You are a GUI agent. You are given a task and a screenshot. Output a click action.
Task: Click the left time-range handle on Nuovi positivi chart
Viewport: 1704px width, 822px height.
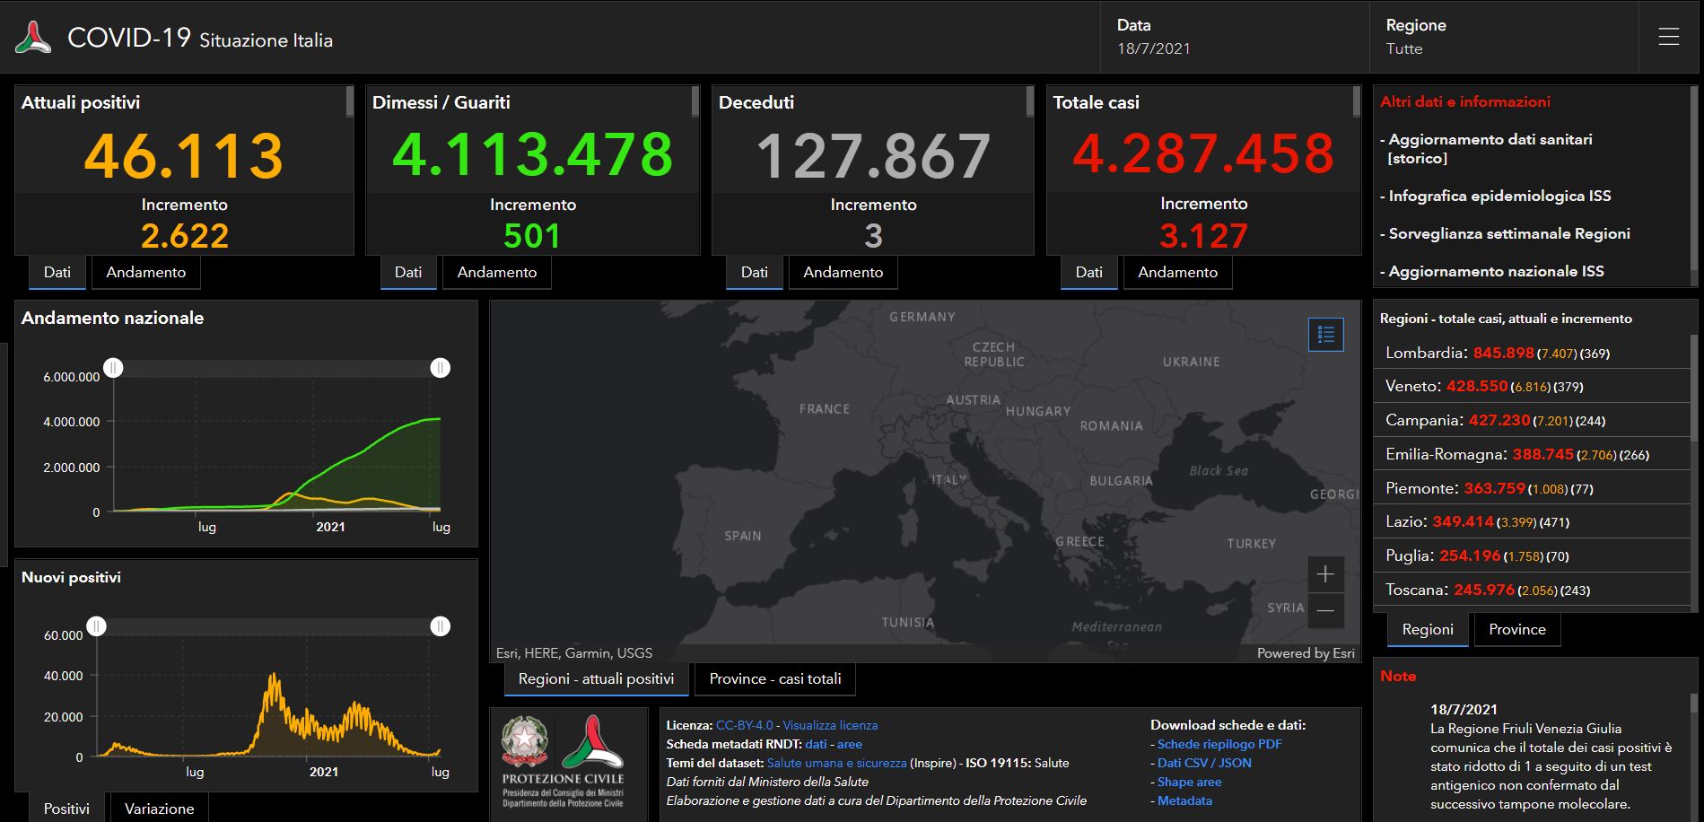tap(97, 625)
